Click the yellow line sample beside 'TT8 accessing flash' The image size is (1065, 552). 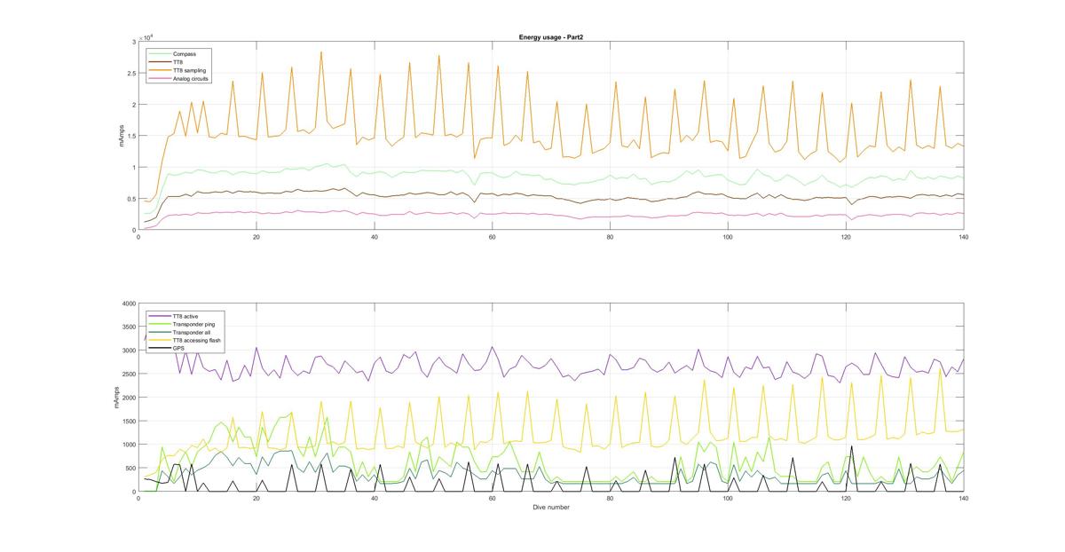tap(160, 340)
